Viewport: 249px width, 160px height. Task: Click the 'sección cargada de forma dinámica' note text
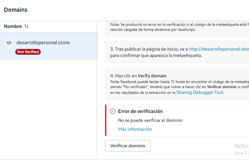click(x=153, y=29)
